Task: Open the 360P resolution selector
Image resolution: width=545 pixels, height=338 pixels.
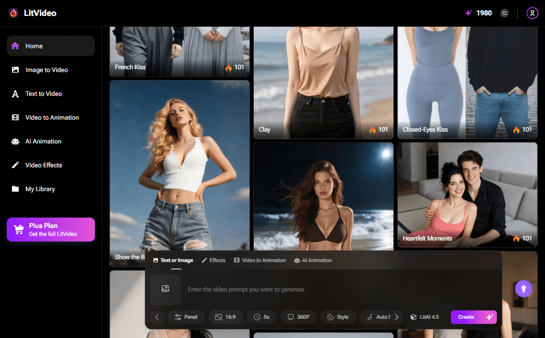Action: click(x=298, y=317)
